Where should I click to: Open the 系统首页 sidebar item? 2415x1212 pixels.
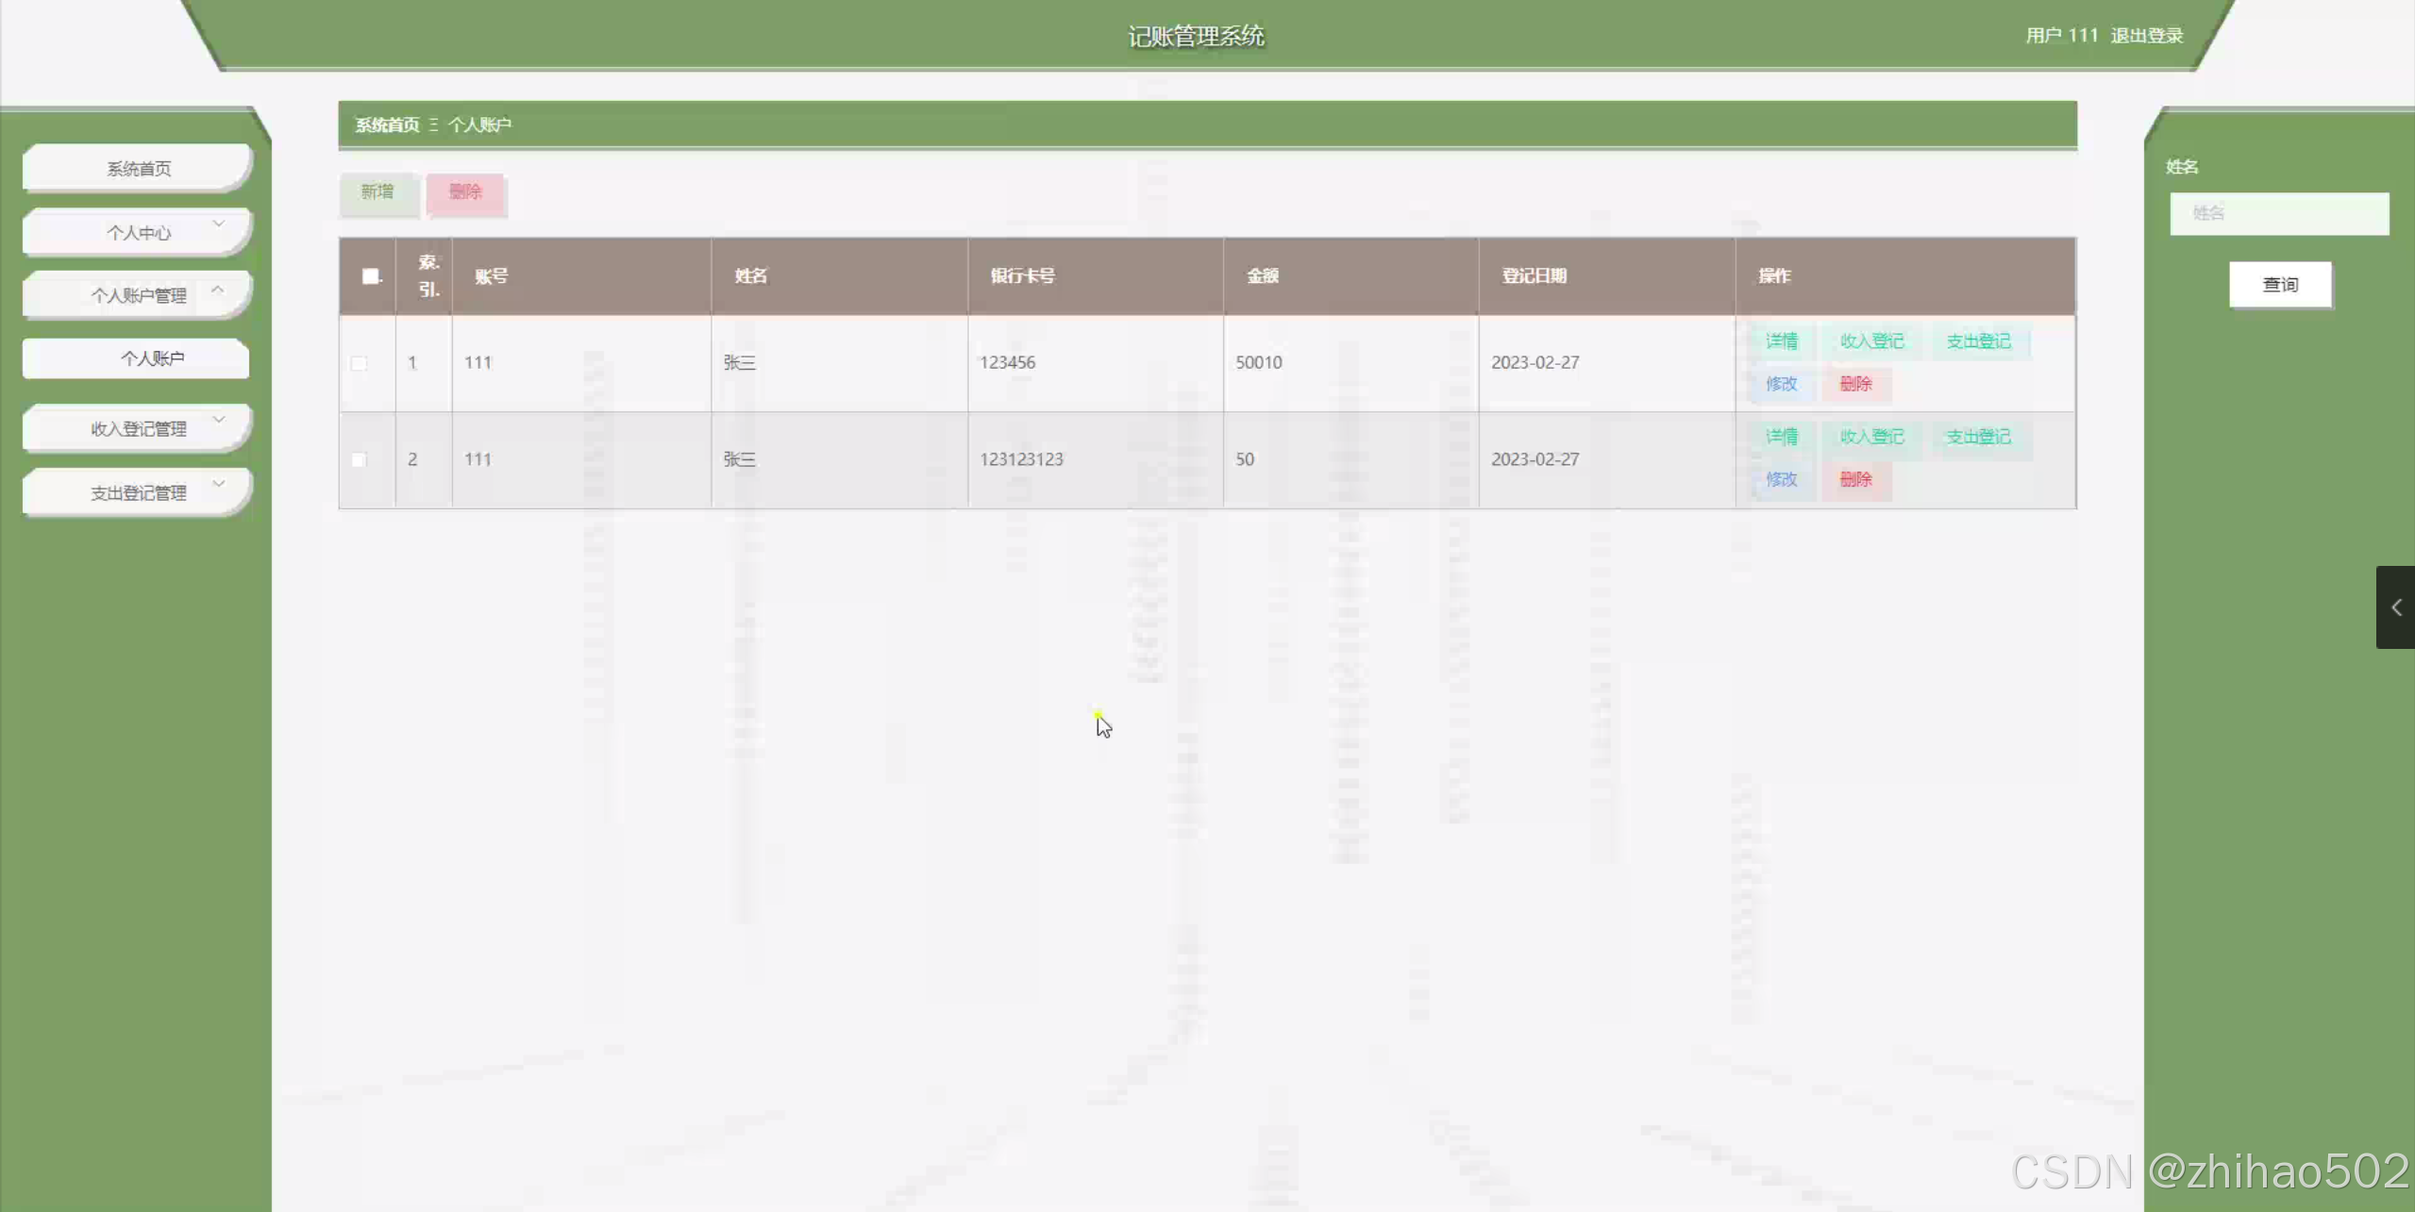click(138, 169)
